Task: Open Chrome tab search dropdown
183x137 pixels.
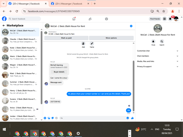Action: pyautogui.click(x=4, y=4)
